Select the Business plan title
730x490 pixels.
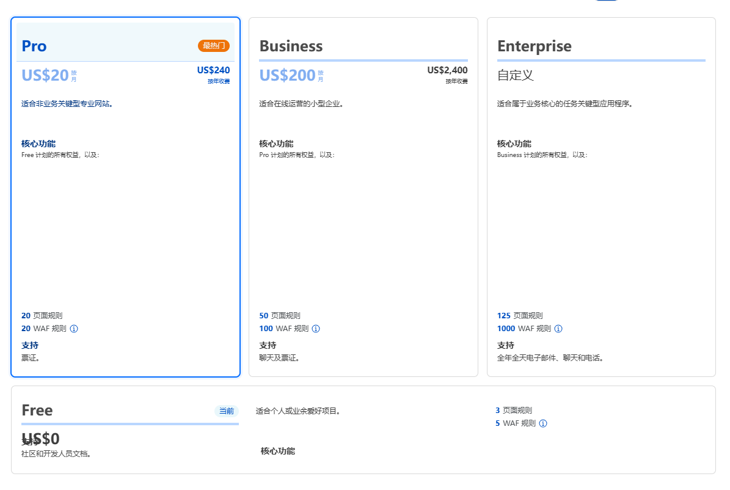(291, 46)
